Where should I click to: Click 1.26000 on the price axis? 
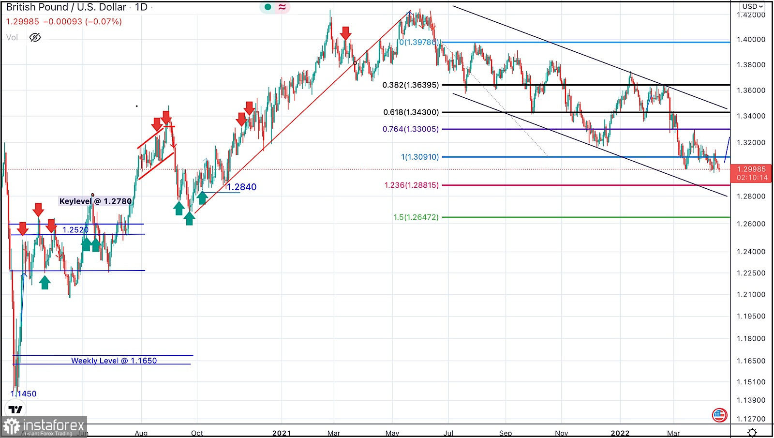[x=751, y=224]
